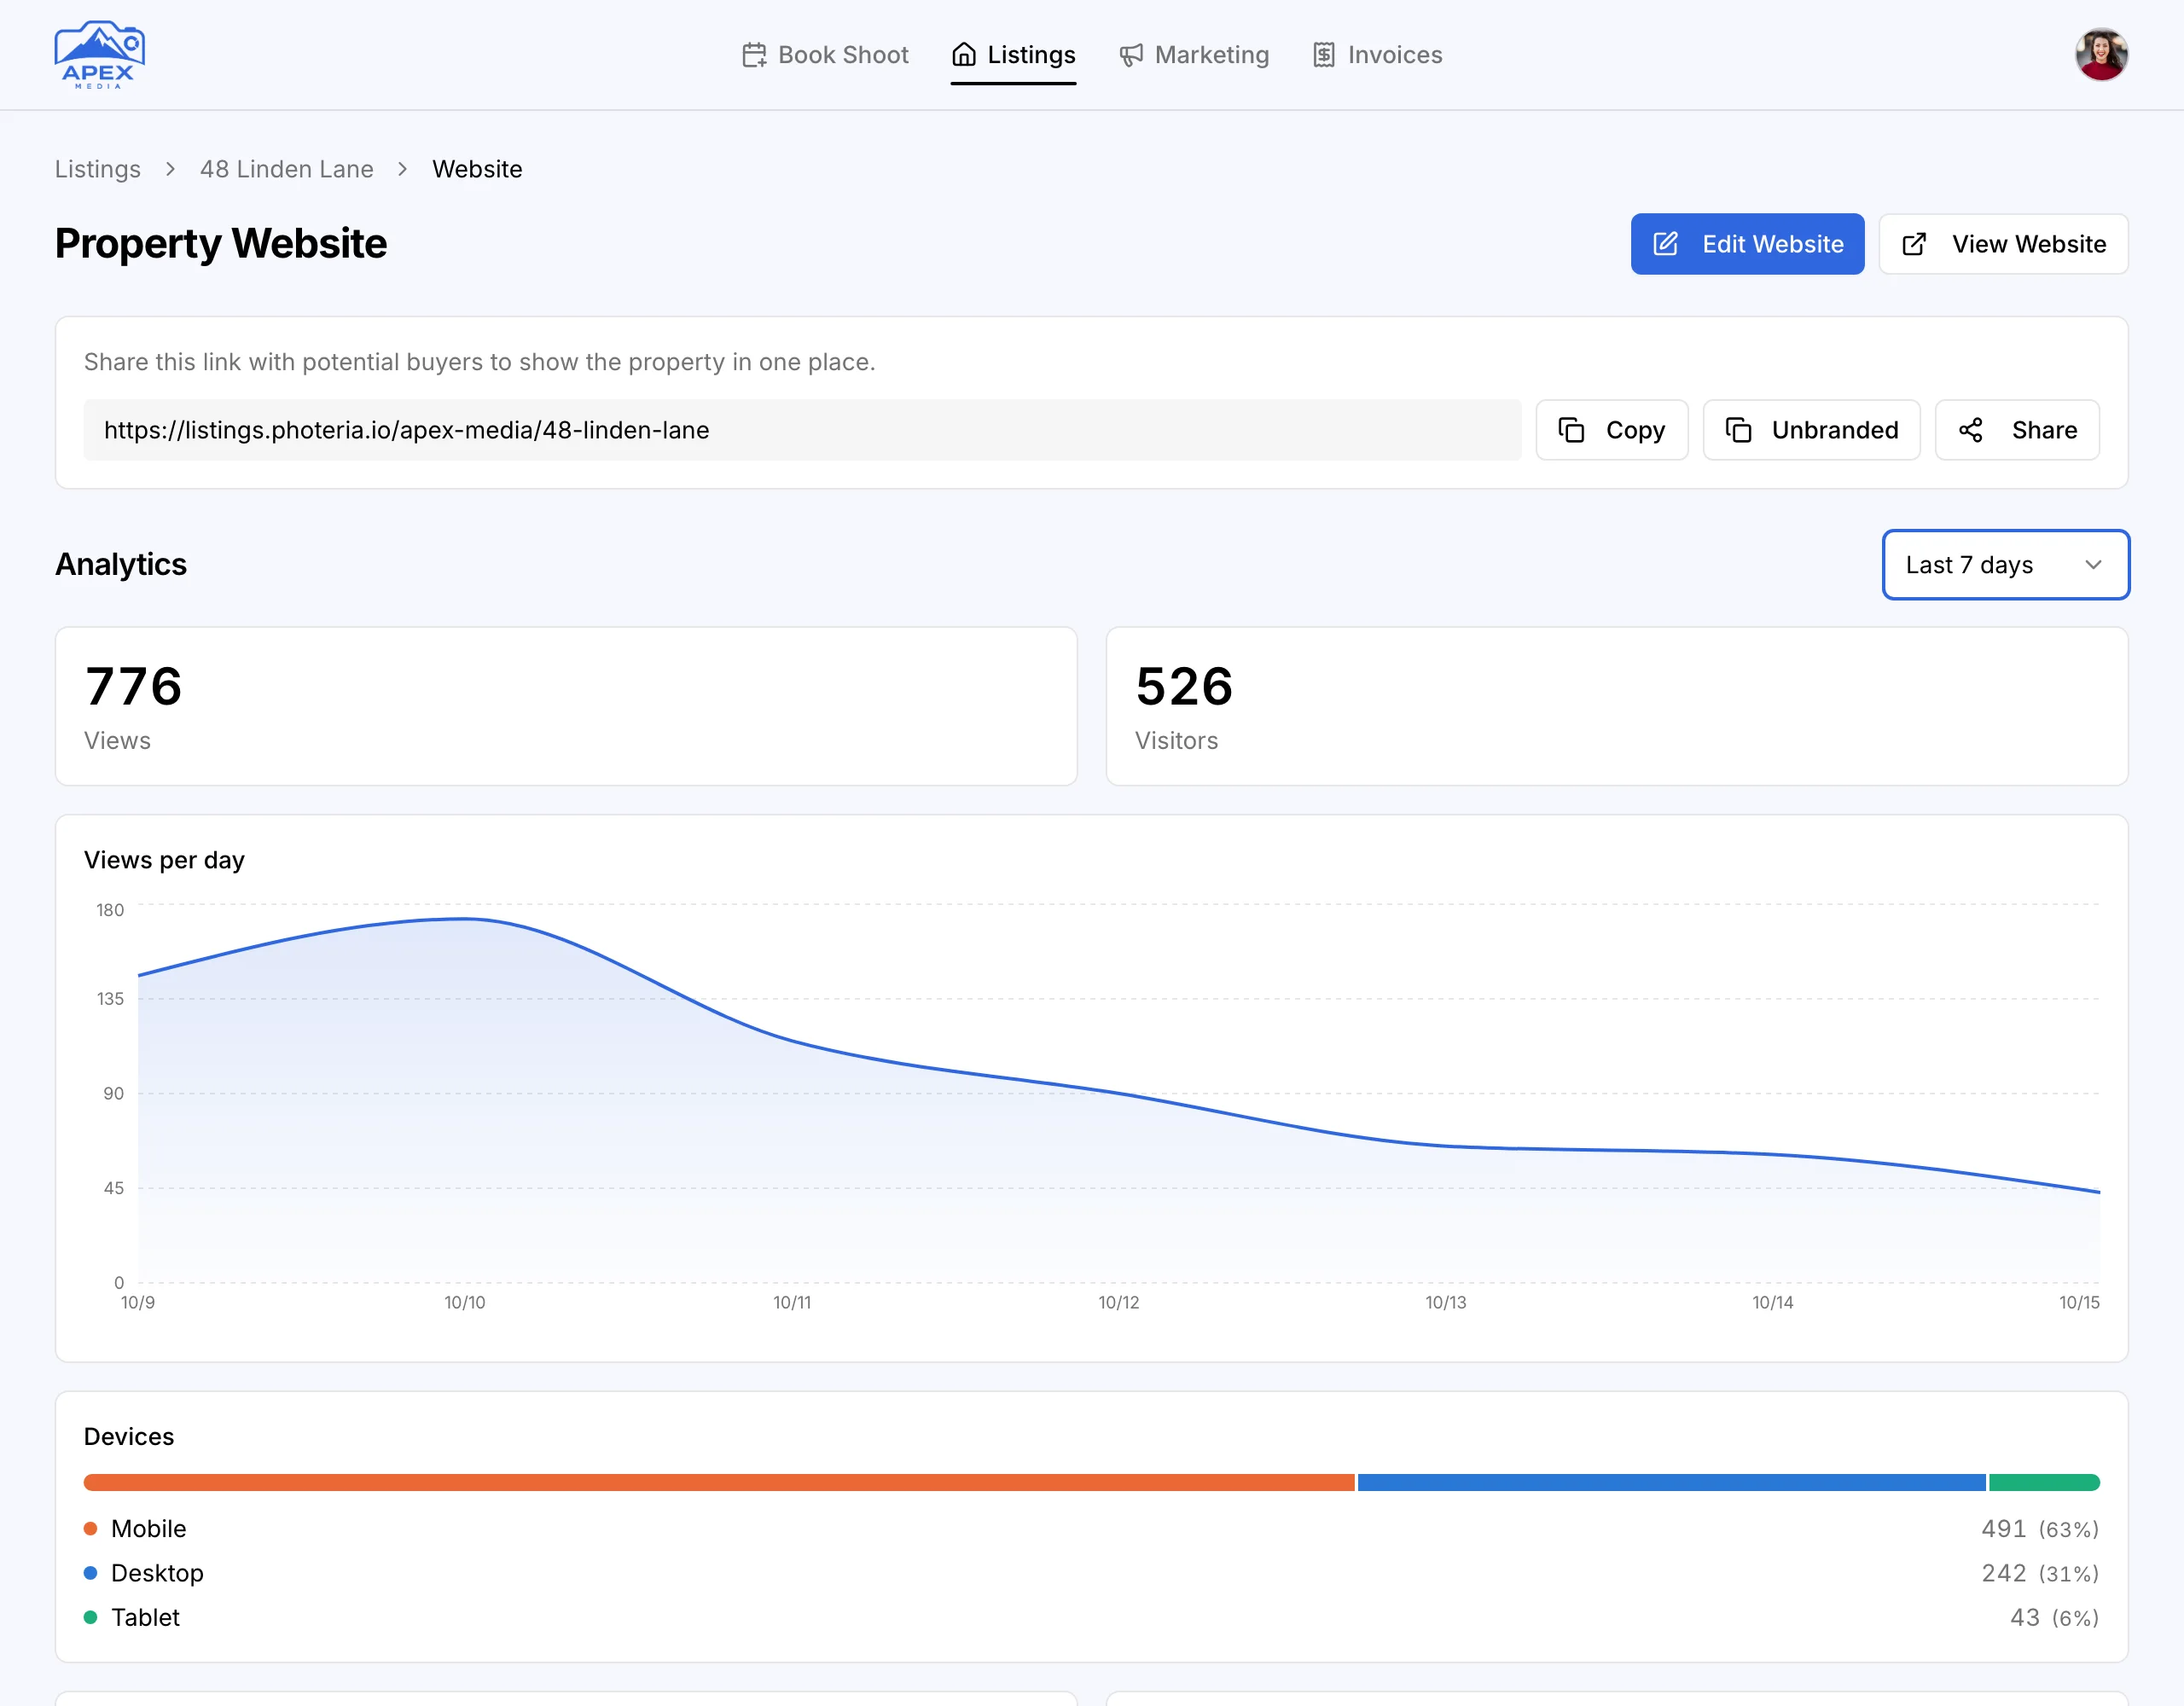Open the Book Shoot calendar icon
This screenshot has width=2184, height=1706.
(x=754, y=55)
